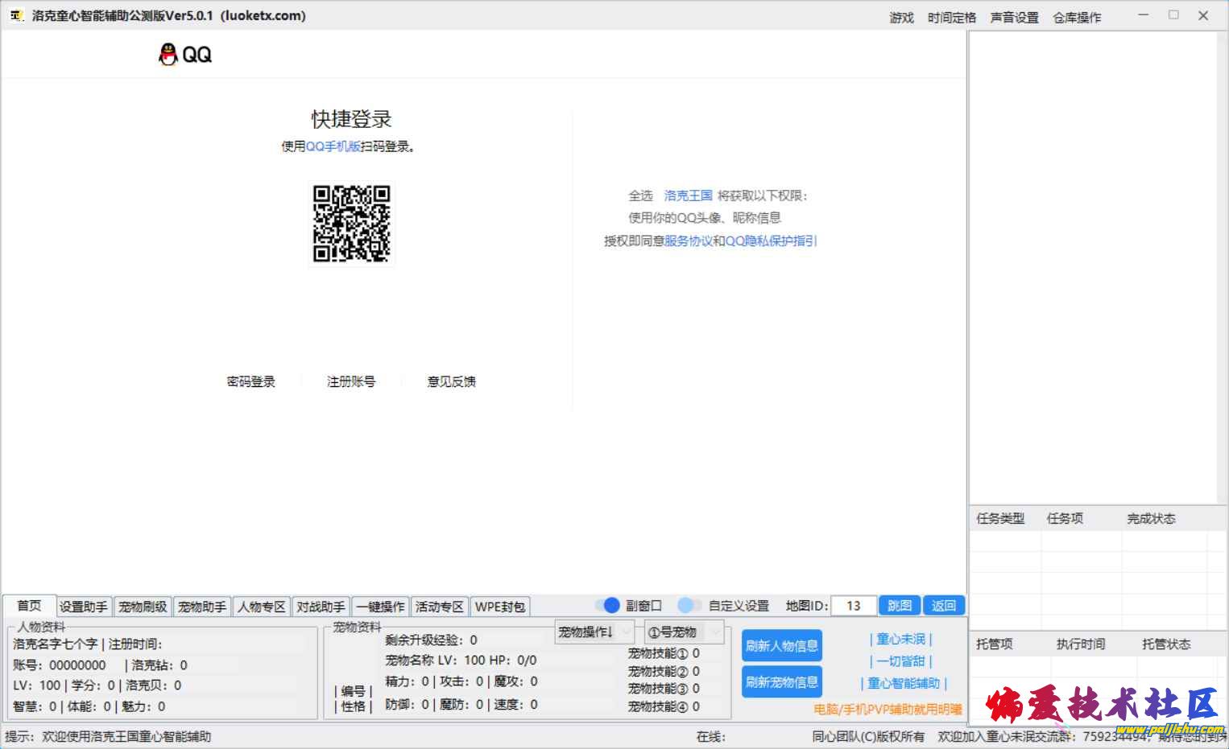Click the QQ penguin logo

(x=168, y=55)
